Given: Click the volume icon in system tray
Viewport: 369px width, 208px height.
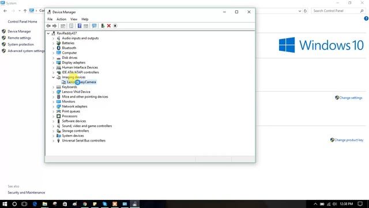Looking at the screenshot, I should (334, 204).
